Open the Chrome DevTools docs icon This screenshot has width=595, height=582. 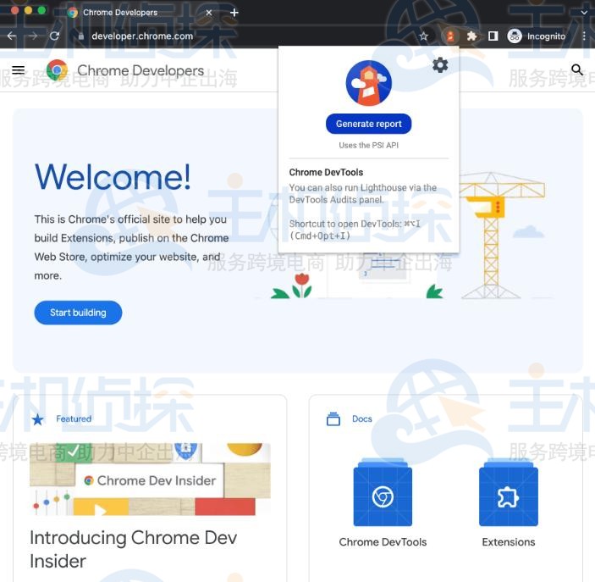383,492
